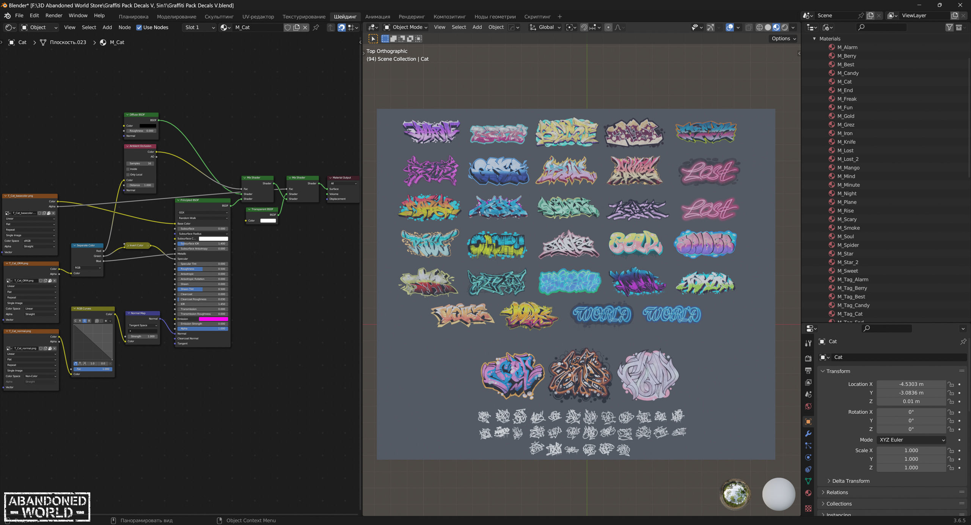Switch viewport to rendered shading mode
The height and width of the screenshot is (525, 971).
(785, 27)
